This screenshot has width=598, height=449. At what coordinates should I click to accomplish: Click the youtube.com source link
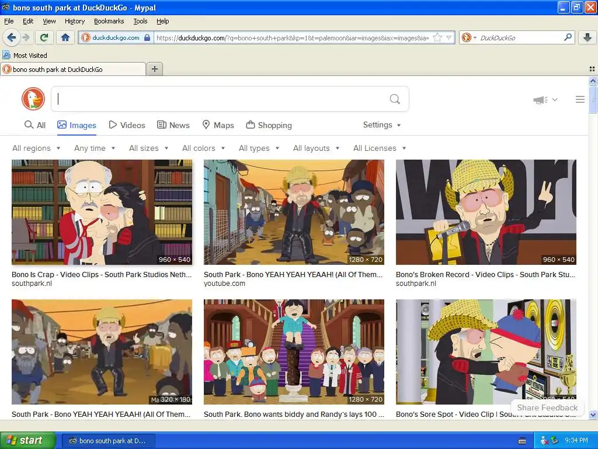[224, 284]
